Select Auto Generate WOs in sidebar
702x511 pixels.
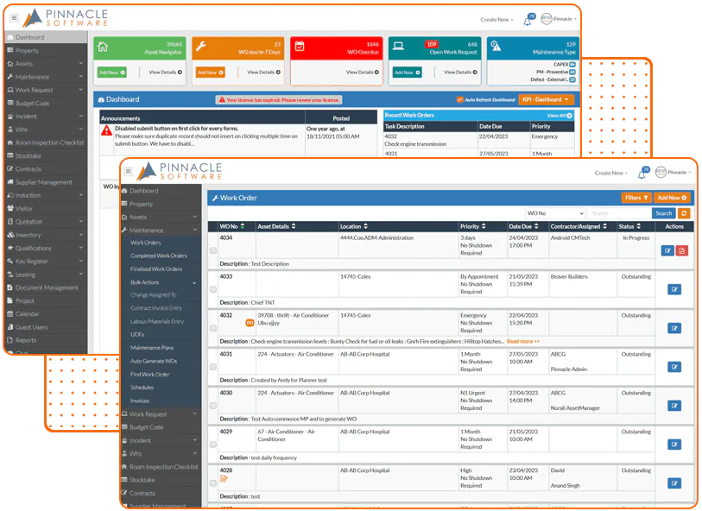[x=154, y=361]
